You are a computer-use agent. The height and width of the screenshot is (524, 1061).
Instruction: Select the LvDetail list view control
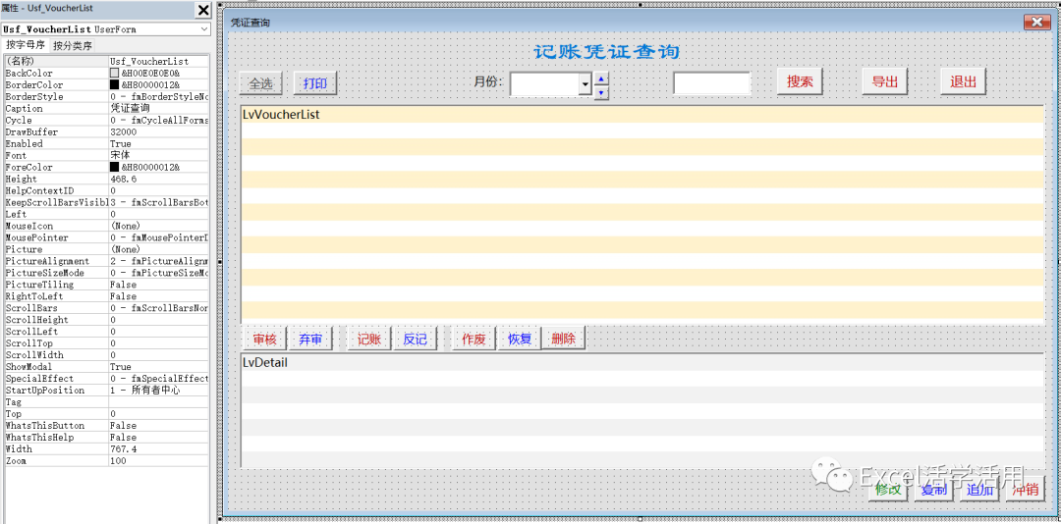click(x=642, y=410)
